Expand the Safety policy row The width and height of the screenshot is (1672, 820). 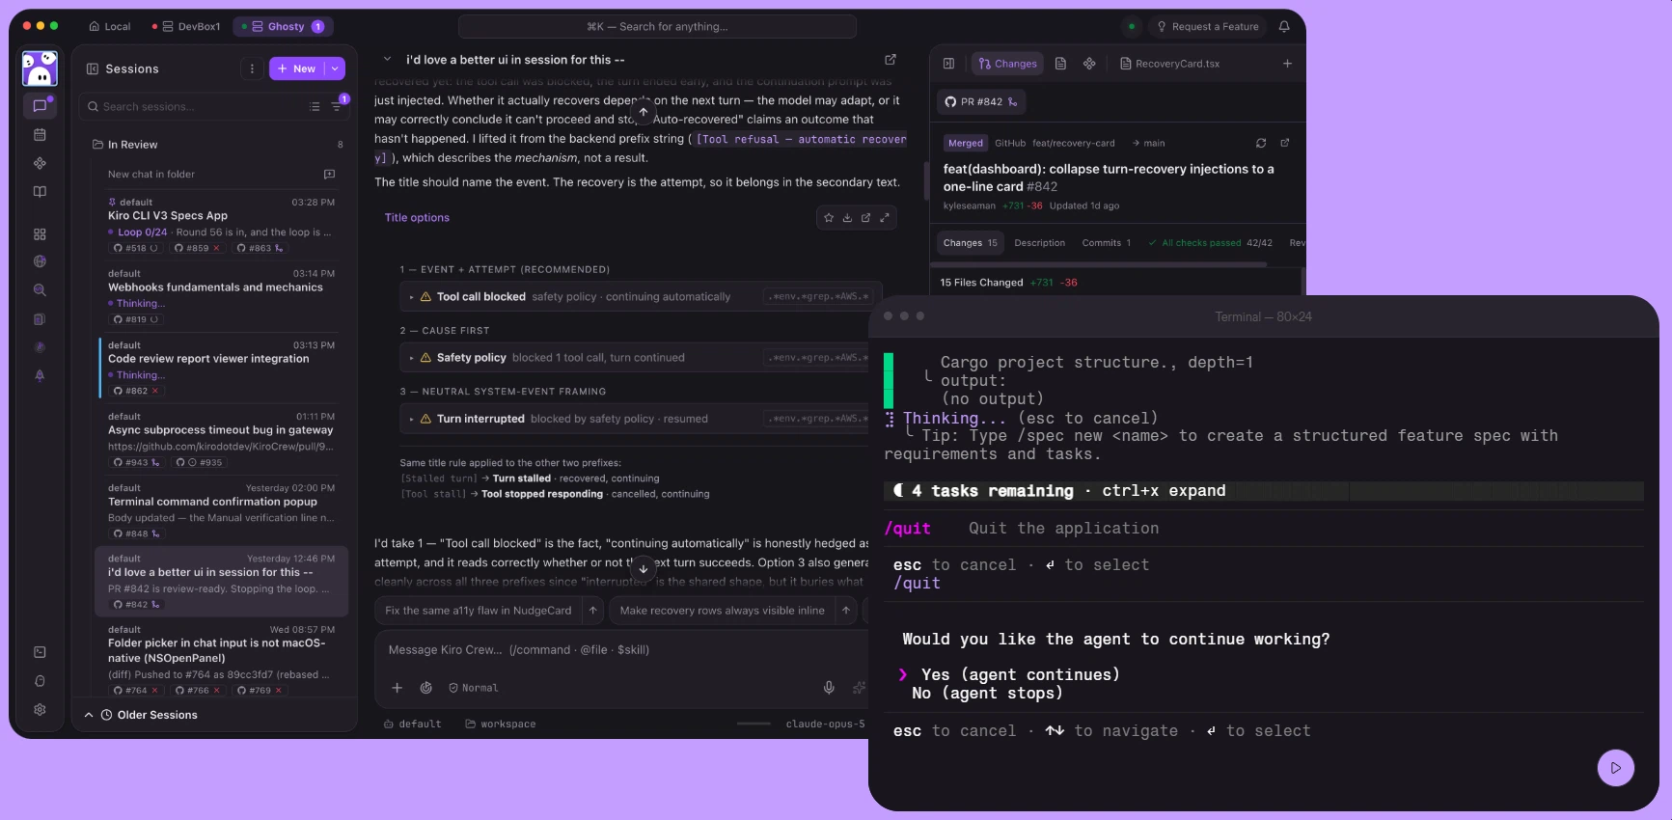[635, 358]
